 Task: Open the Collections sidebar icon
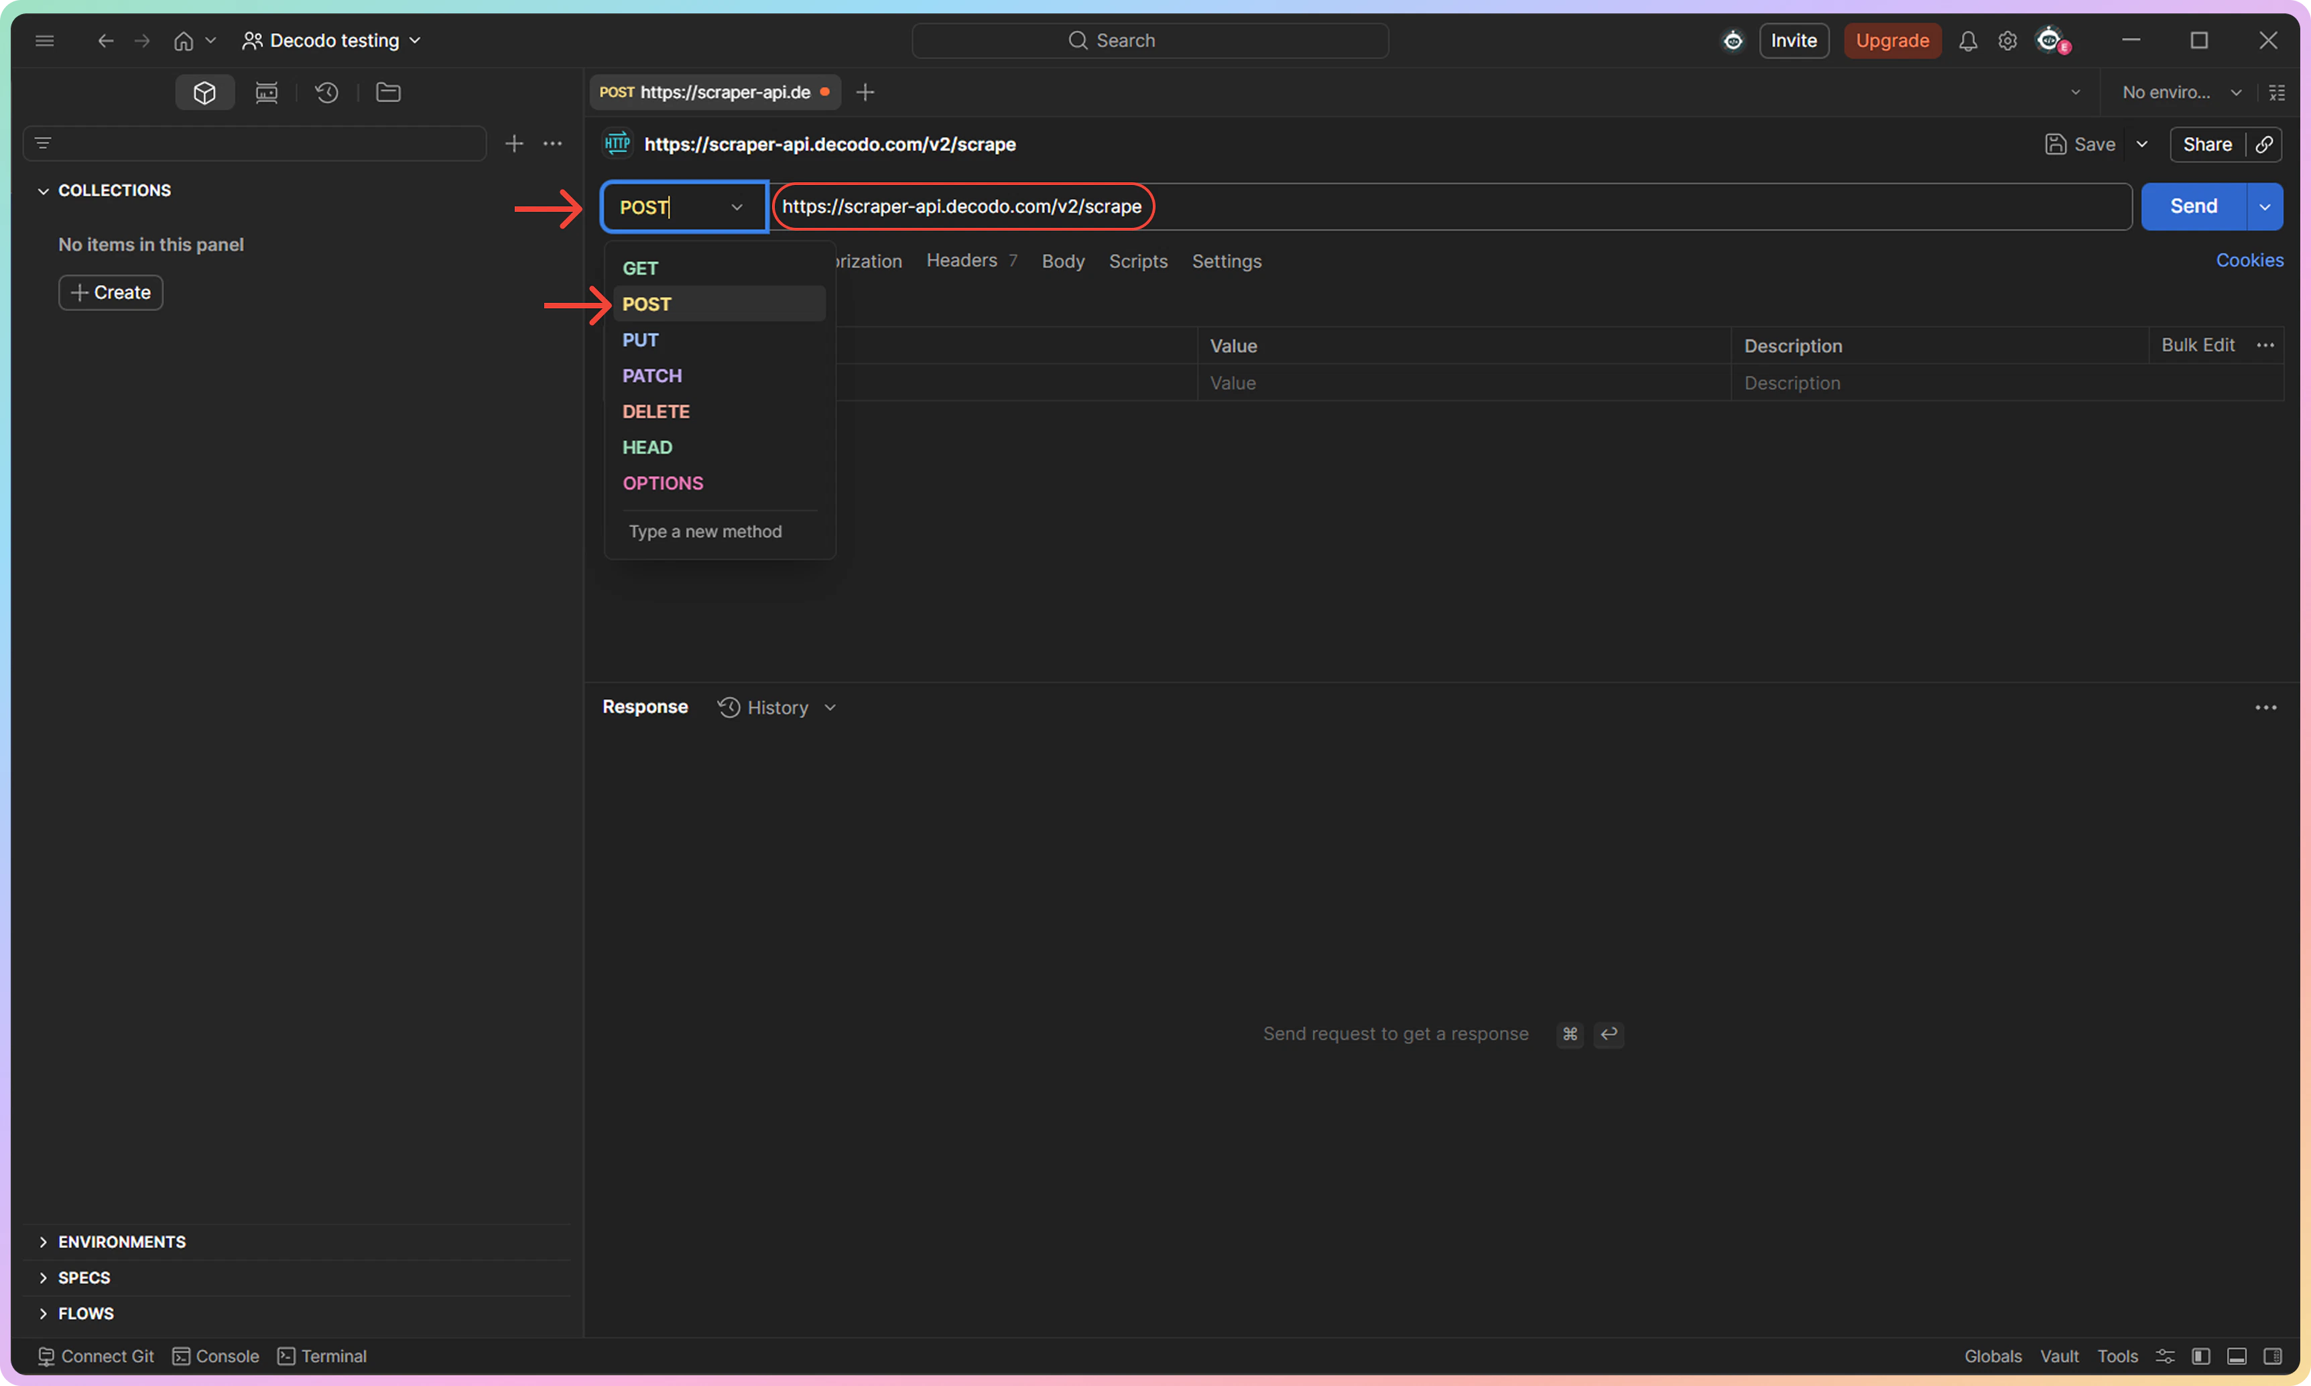[204, 92]
